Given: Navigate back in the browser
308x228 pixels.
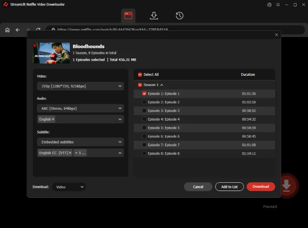Looking at the screenshot, I should click(x=18, y=30).
